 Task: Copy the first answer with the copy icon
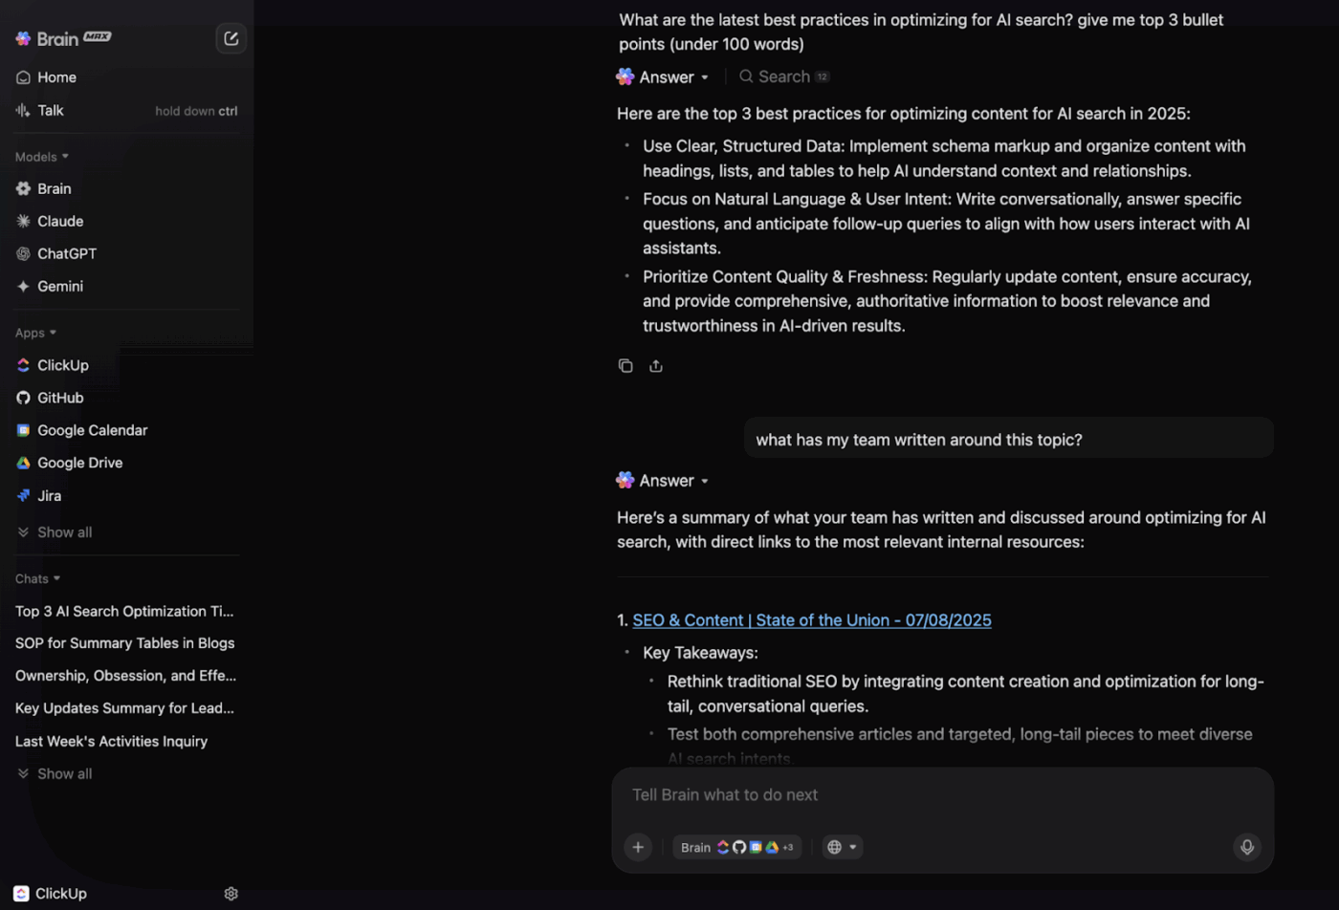pyautogui.click(x=626, y=366)
